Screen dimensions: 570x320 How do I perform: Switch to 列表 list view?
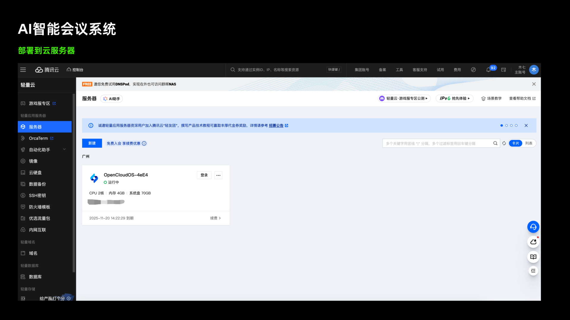[529, 143]
